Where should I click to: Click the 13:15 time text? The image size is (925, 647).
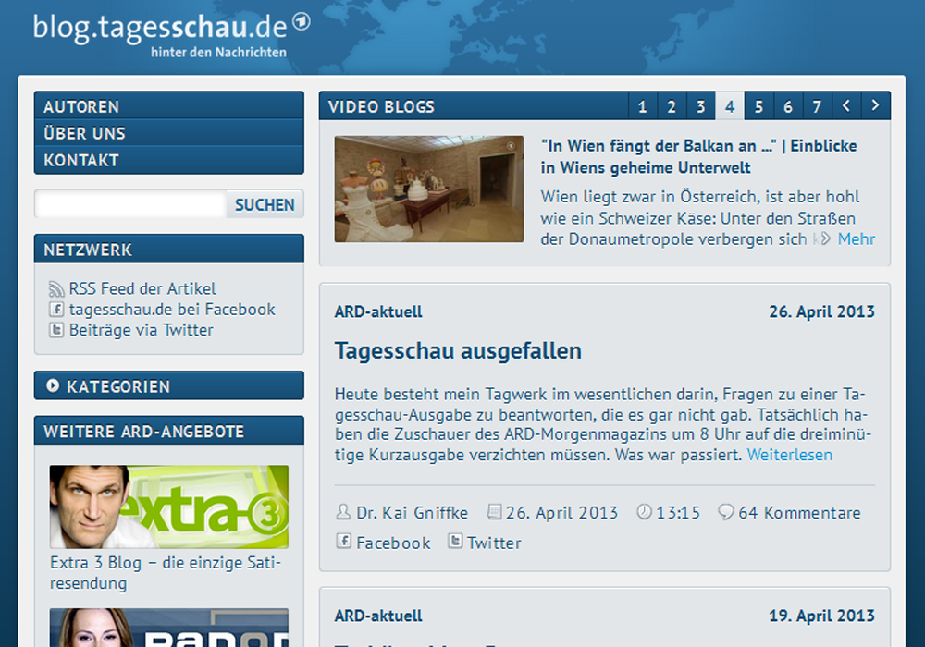pos(678,513)
